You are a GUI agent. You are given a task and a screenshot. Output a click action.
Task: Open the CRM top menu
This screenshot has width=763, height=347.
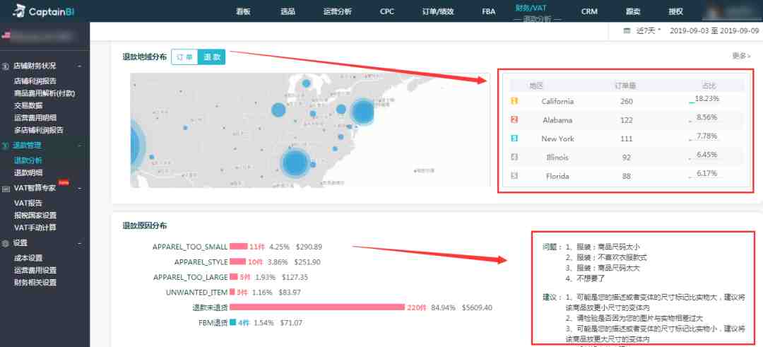[x=589, y=12]
